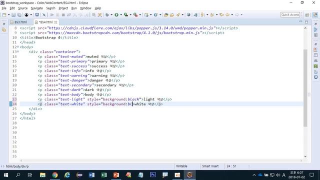This screenshot has width=320, height=180.
Task: Open the Source menu
Action: (x=22, y=8)
